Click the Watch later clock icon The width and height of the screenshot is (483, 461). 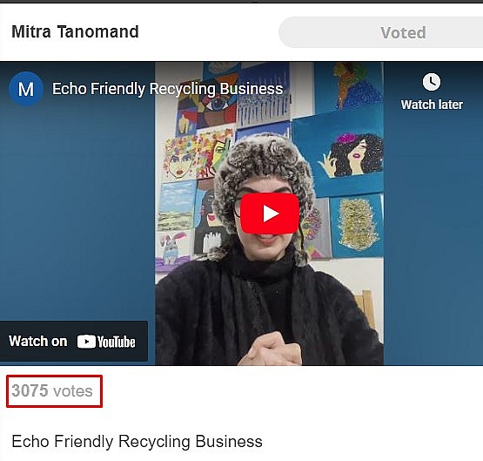(432, 82)
